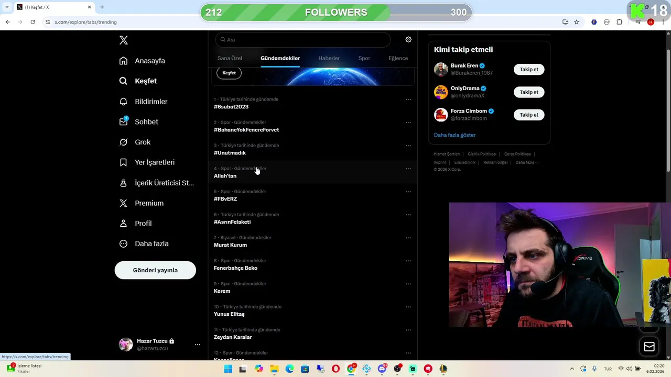Open File Explorer from taskbar

(274, 369)
